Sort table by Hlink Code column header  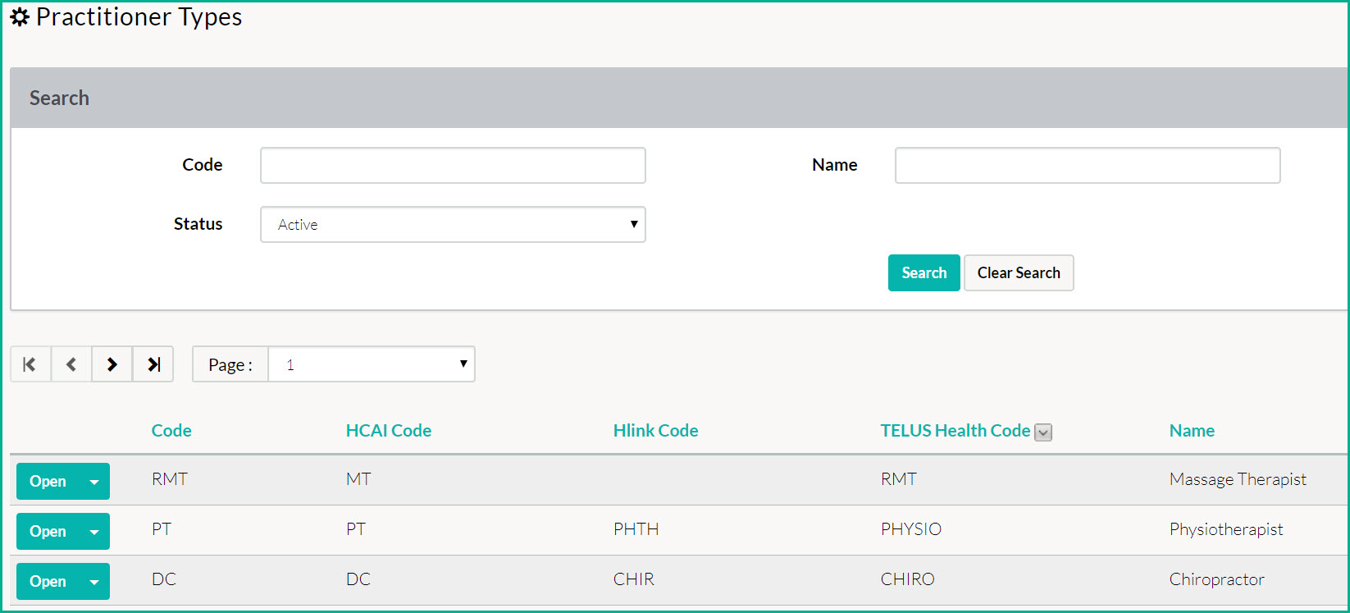656,430
